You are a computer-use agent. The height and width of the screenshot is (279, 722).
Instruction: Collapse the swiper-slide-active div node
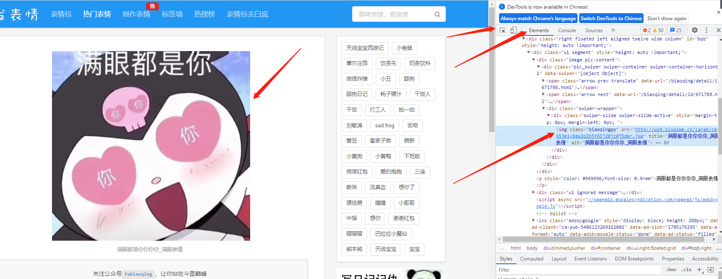click(549, 115)
